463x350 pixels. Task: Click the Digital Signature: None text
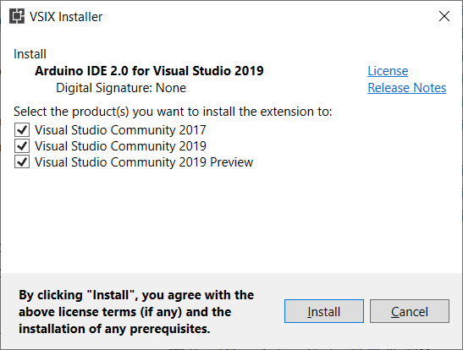click(x=121, y=88)
